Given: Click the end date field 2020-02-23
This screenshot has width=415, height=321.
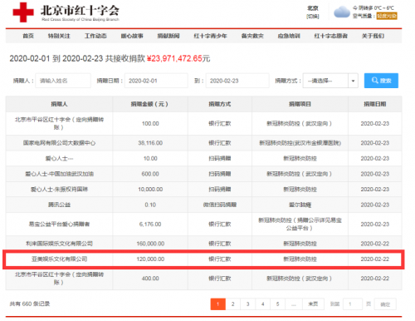Looking at the screenshot, I should click(x=237, y=81).
